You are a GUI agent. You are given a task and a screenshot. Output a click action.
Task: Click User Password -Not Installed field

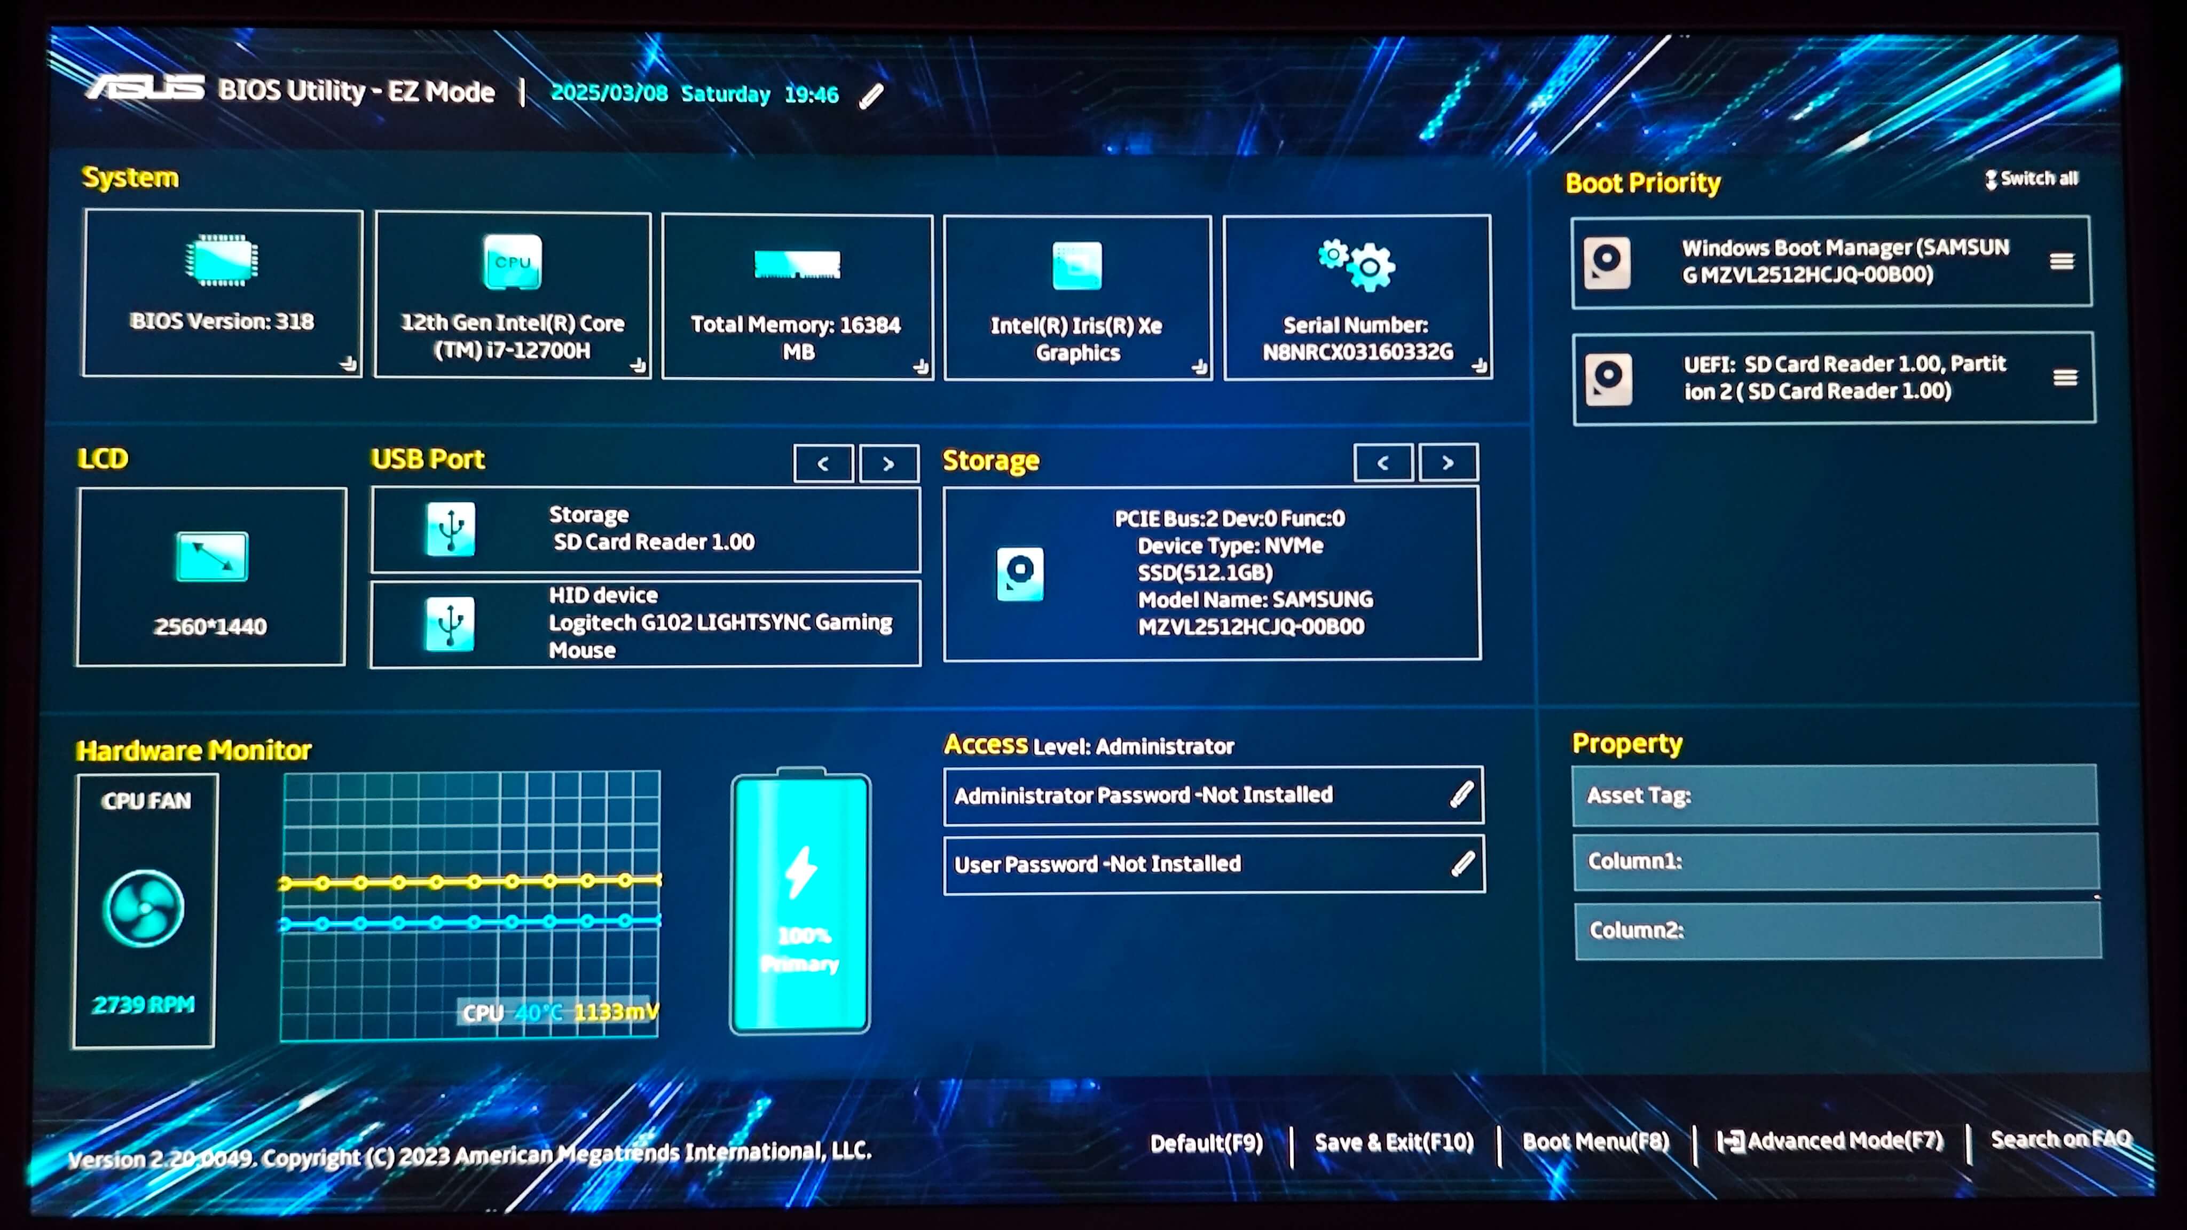click(x=1214, y=864)
